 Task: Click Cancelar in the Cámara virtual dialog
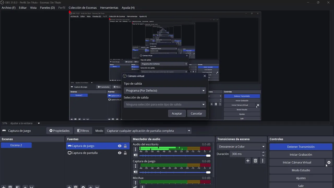pos(196,113)
